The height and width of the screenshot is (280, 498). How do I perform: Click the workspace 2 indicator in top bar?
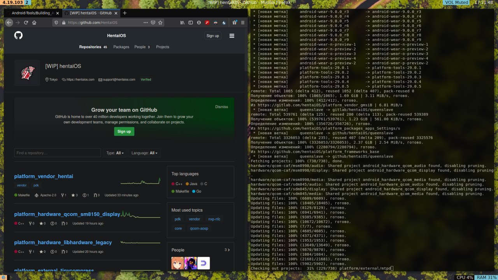pyautogui.click(x=27, y=2)
